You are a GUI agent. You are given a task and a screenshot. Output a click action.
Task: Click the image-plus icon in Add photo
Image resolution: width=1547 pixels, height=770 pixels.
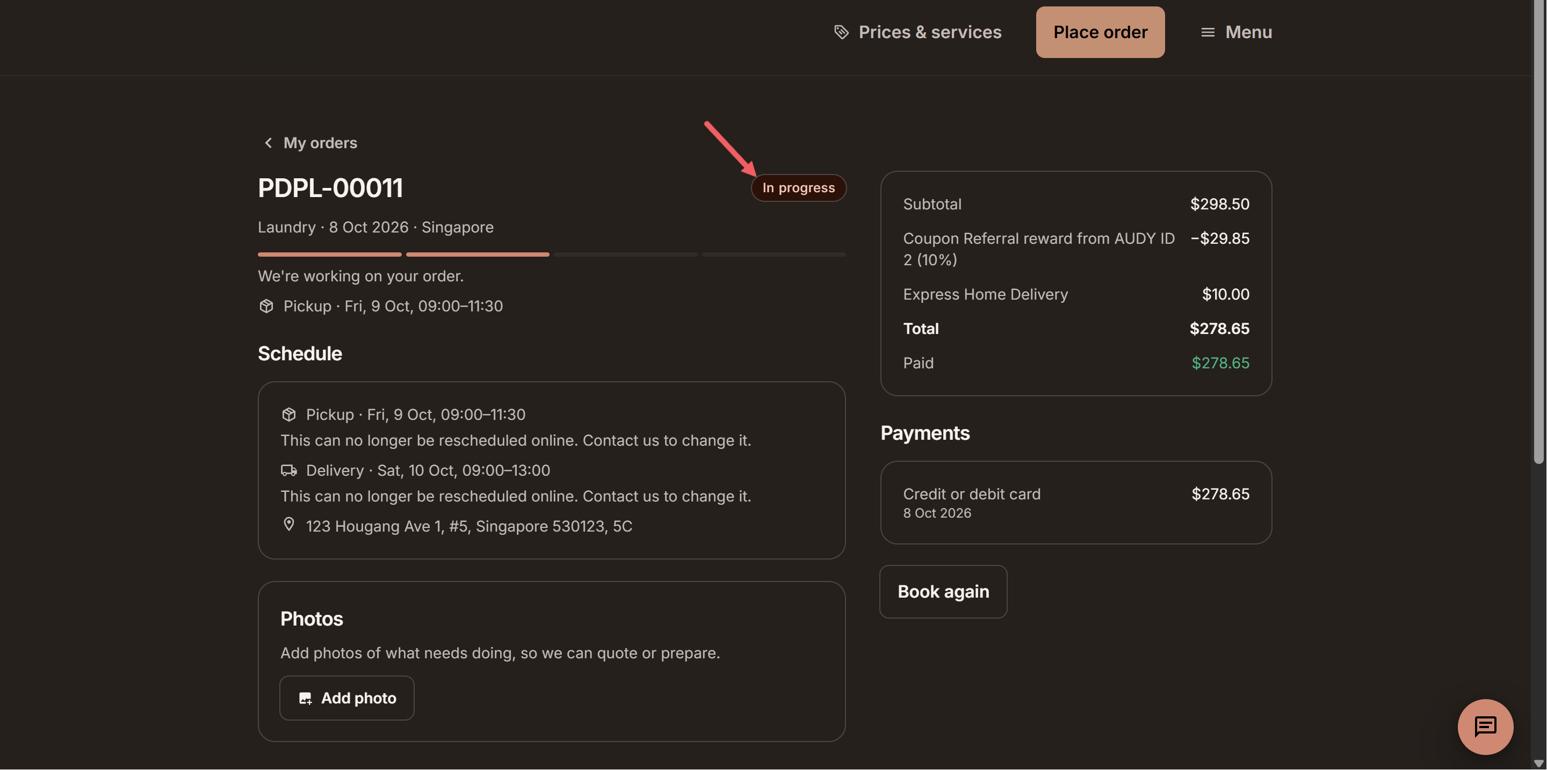305,698
